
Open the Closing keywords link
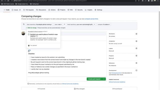coord(116,73)
